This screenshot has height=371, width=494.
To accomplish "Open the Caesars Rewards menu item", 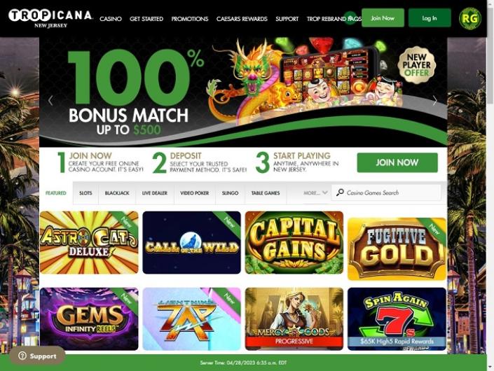I will click(x=242, y=19).
